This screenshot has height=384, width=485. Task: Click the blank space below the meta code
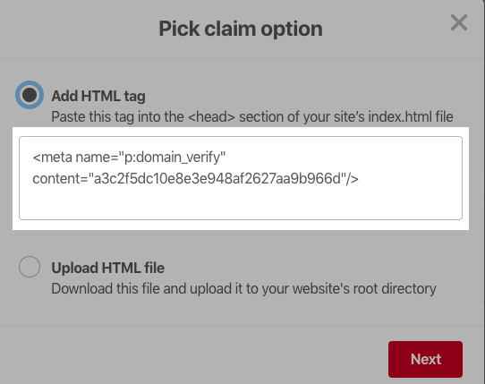click(x=241, y=202)
